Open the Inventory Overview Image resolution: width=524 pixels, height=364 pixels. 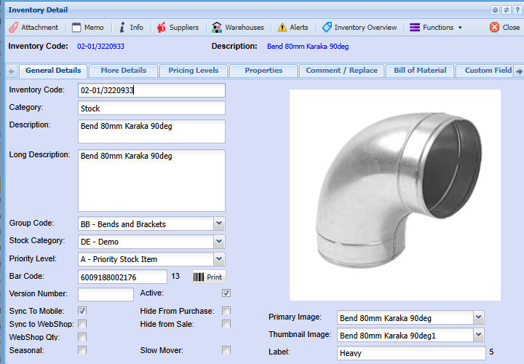(360, 28)
